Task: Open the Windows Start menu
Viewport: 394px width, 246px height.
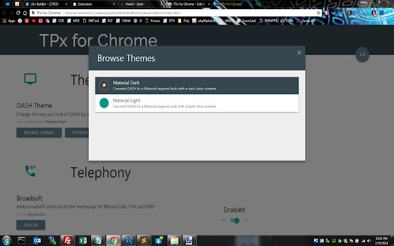Action: pyautogui.click(x=6, y=240)
